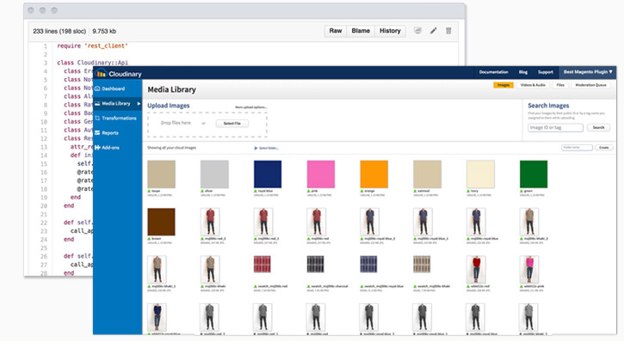Expand the Media Library sidebar arrow

tap(139, 104)
